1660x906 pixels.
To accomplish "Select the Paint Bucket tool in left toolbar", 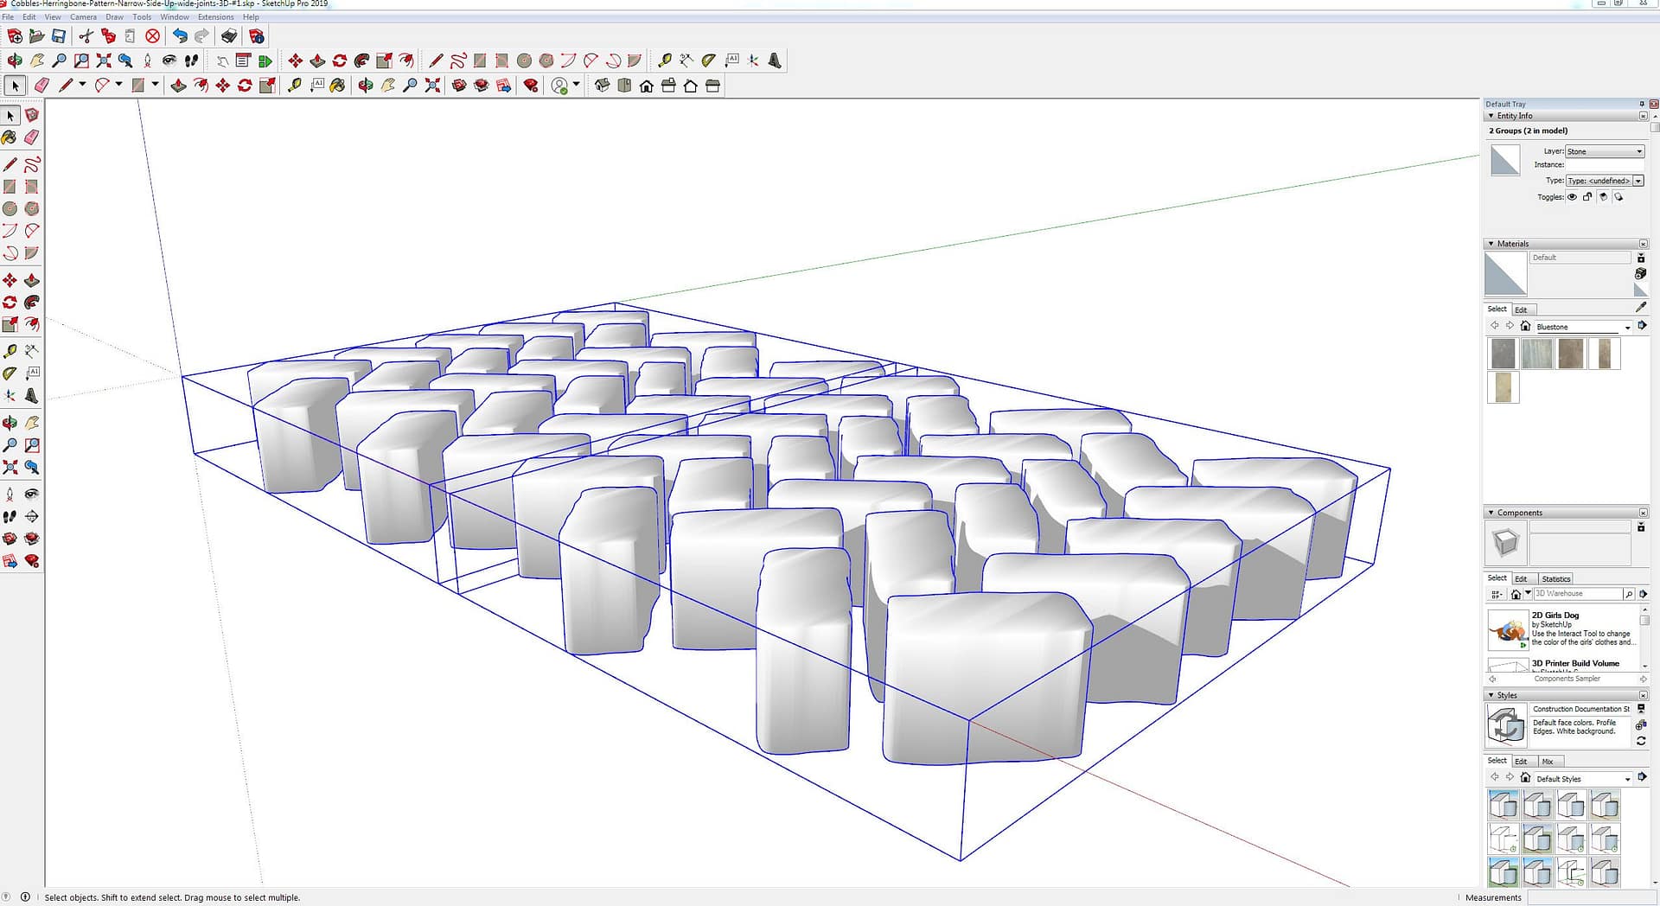I will [10, 137].
